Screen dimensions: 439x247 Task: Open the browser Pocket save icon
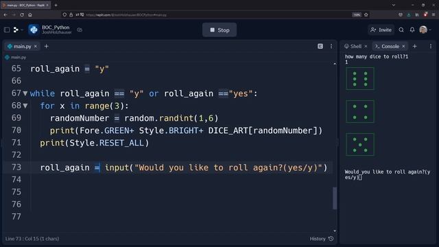[401, 15]
